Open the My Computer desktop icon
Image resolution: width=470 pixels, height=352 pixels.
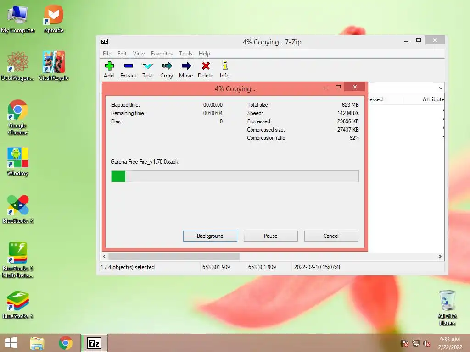[x=18, y=18]
